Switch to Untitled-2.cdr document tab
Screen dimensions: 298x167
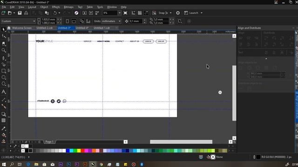click(45, 28)
